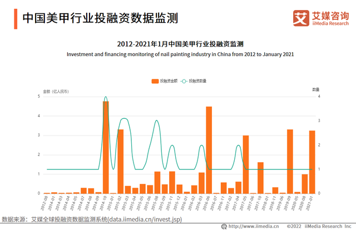Click the 2019-06 x-axis label

coord(280,203)
